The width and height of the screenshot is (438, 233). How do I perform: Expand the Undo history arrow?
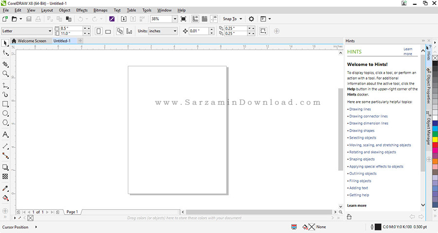coord(87,19)
